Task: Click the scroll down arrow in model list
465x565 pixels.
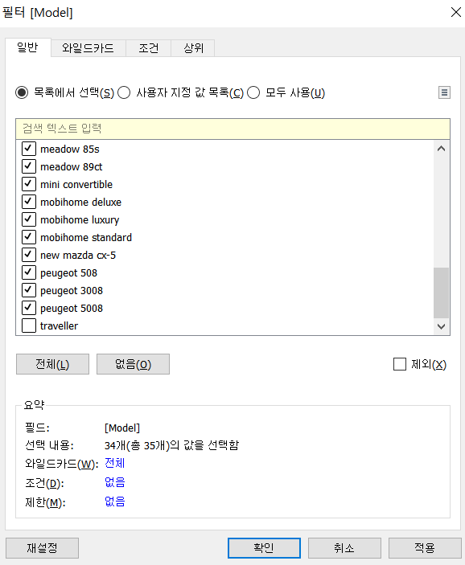Action: click(x=441, y=326)
